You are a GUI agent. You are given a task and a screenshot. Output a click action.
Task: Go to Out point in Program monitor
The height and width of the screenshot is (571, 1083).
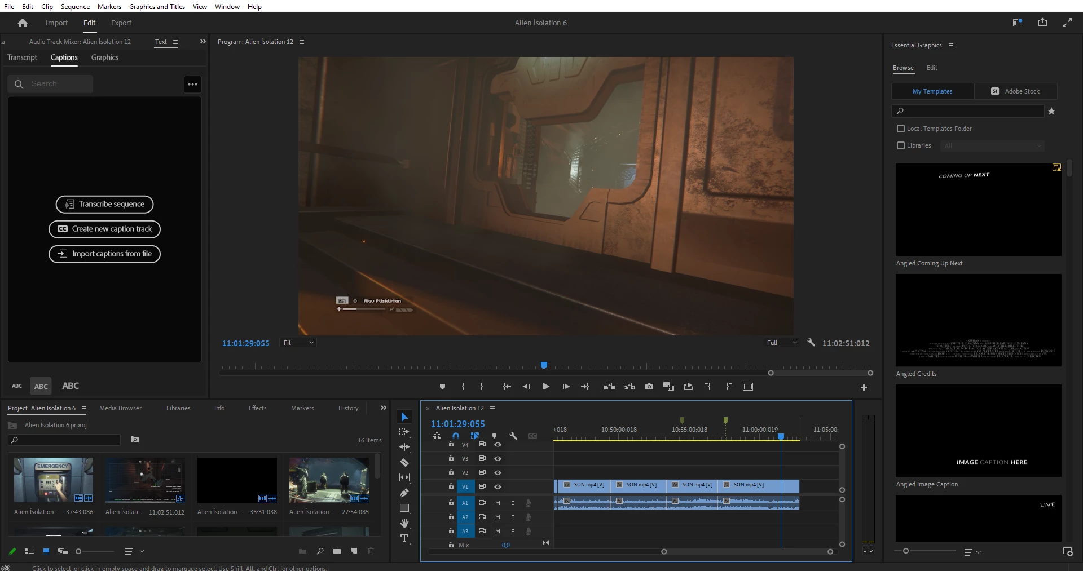(x=585, y=387)
